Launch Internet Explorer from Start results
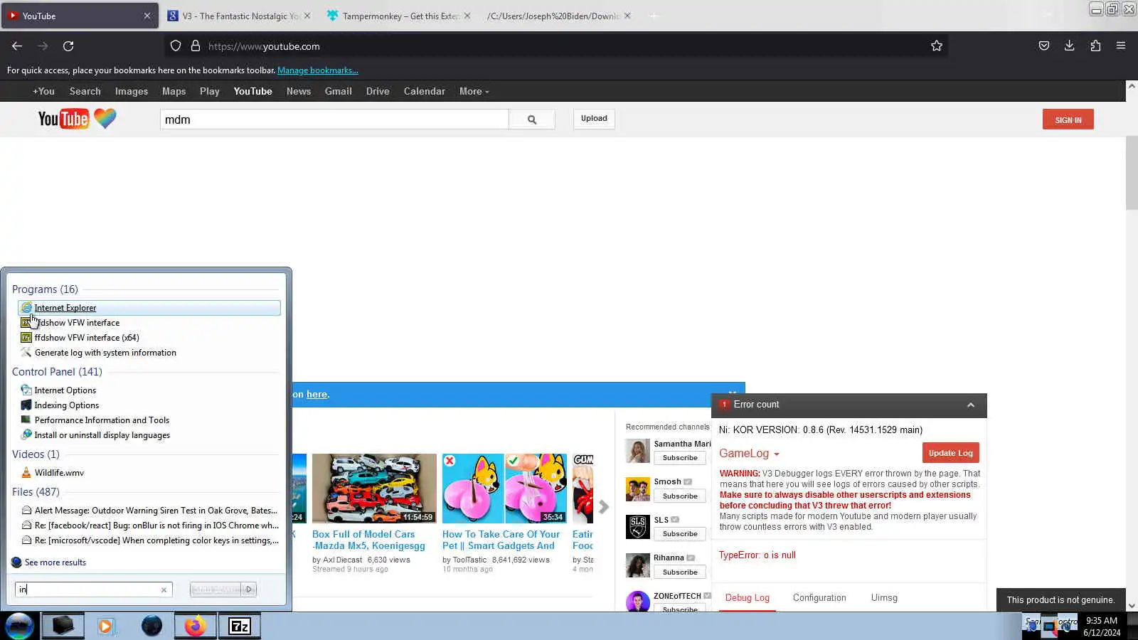Screen dimensions: 1138x640 pyautogui.click(x=149, y=308)
